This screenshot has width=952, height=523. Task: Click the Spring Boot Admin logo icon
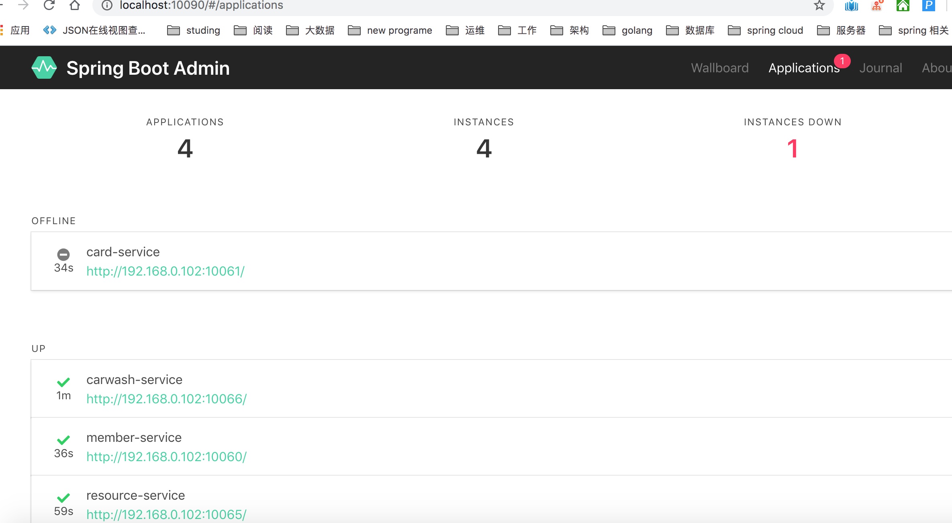(44, 68)
